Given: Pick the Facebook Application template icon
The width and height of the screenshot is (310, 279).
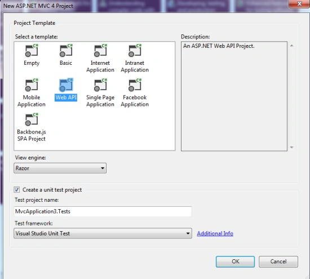Looking at the screenshot, I should [135, 85].
